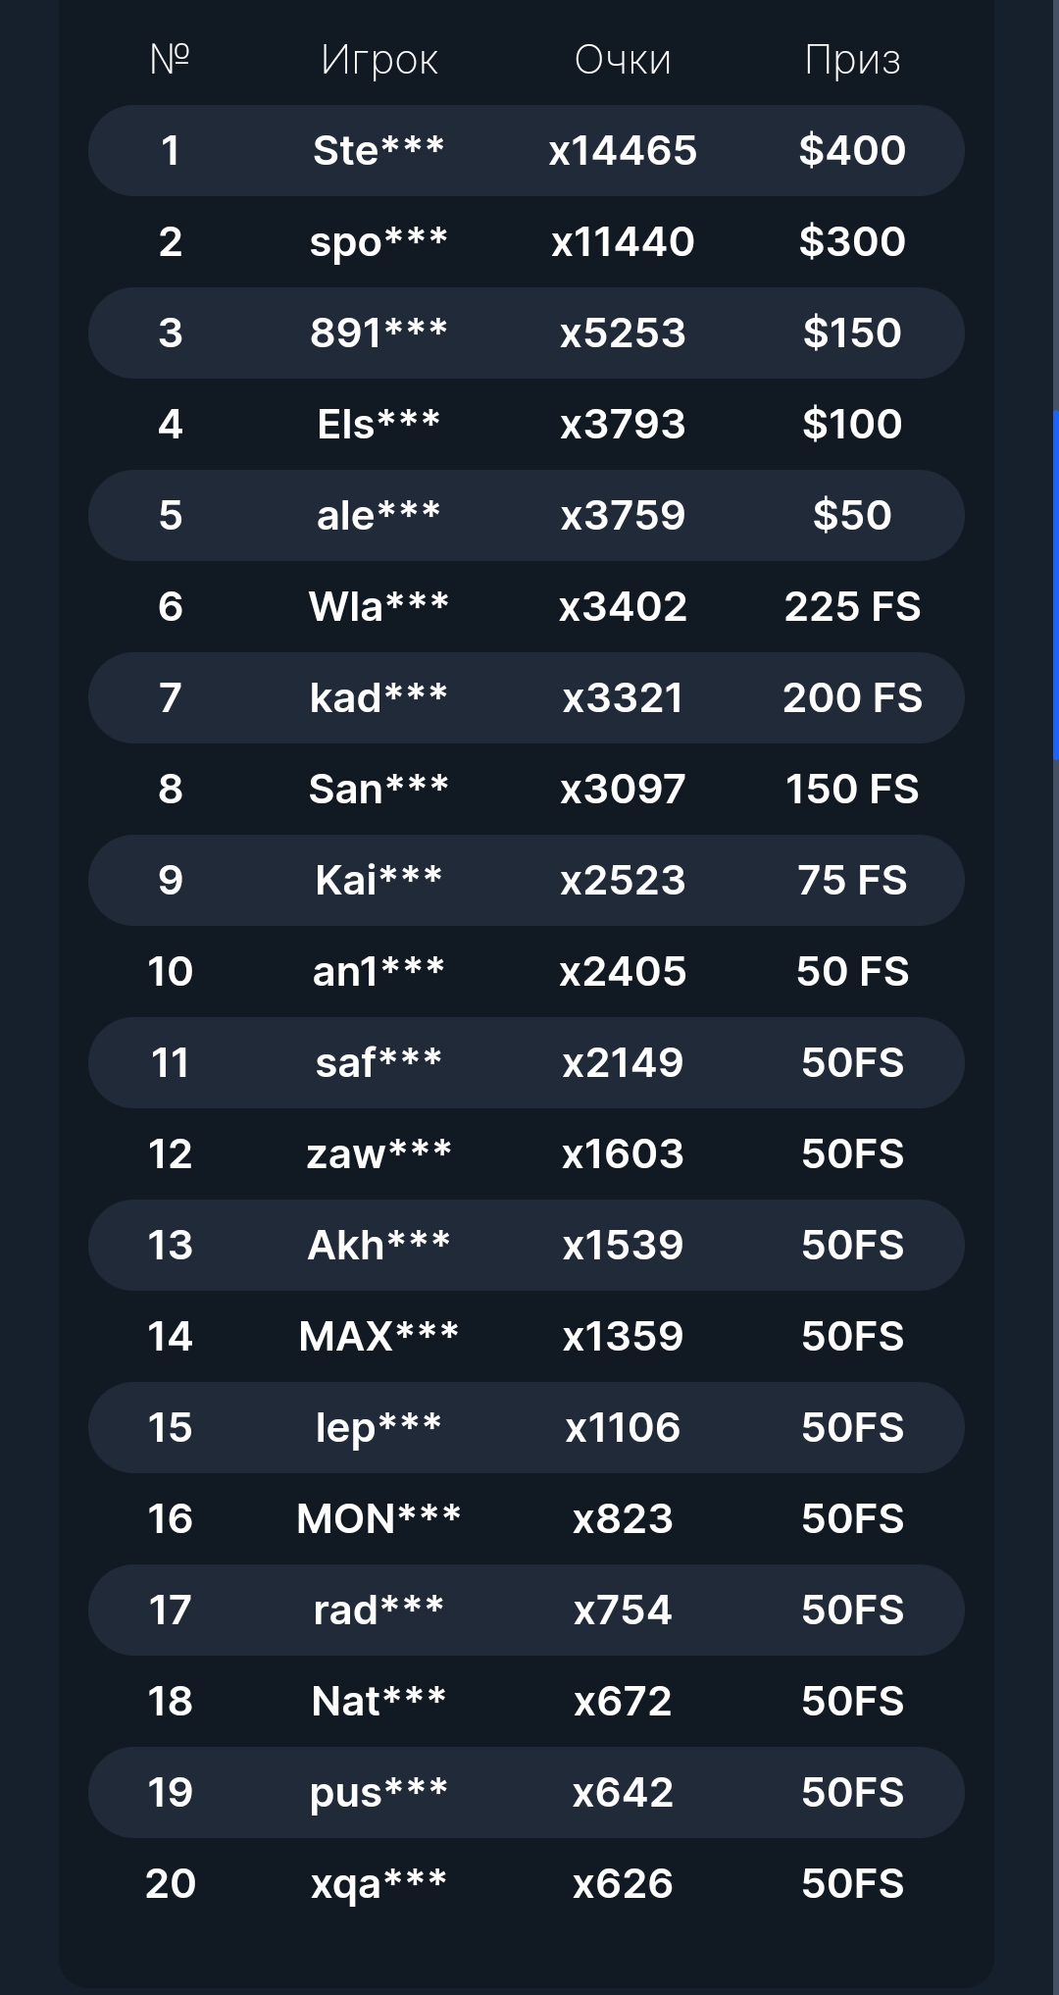This screenshot has height=1995, width=1059.
Task: Click the № column header
Action: [170, 60]
